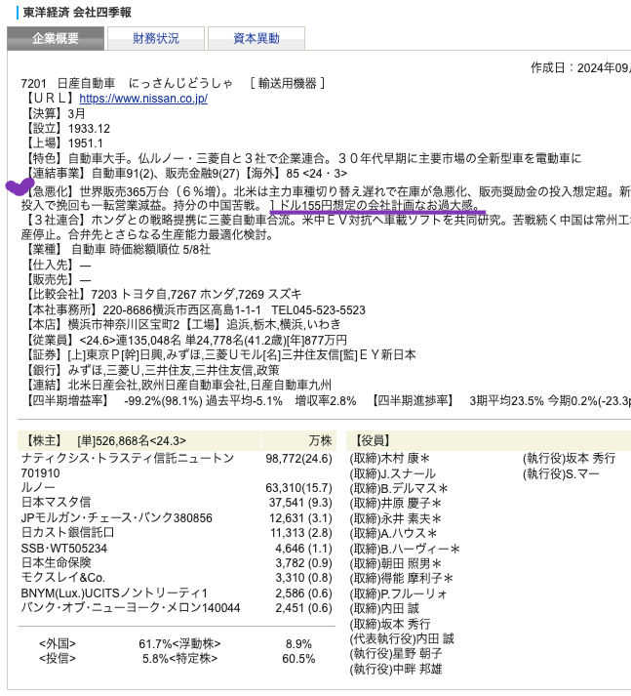This screenshot has height=696, width=631.
Task: Click director (取締)B.デルマス
Action: click(x=399, y=489)
